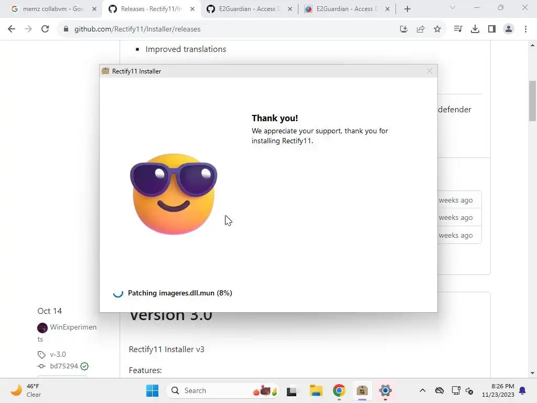537x403 pixels.
Task: Click the page vertical scrollbar thumb
Action: pyautogui.click(x=532, y=101)
